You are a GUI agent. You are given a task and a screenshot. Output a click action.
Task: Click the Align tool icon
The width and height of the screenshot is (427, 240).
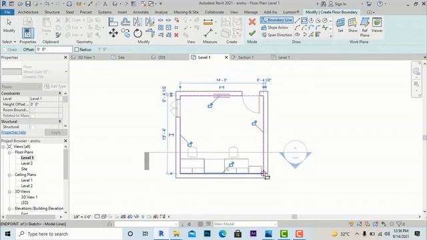[x=113, y=22]
